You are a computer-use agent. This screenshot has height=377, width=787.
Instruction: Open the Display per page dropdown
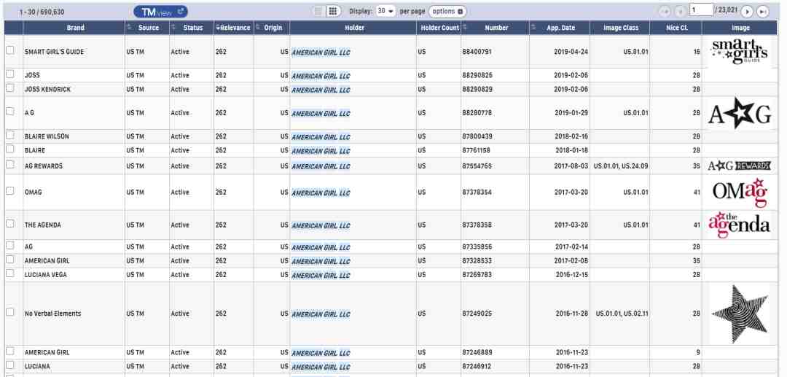pos(385,11)
